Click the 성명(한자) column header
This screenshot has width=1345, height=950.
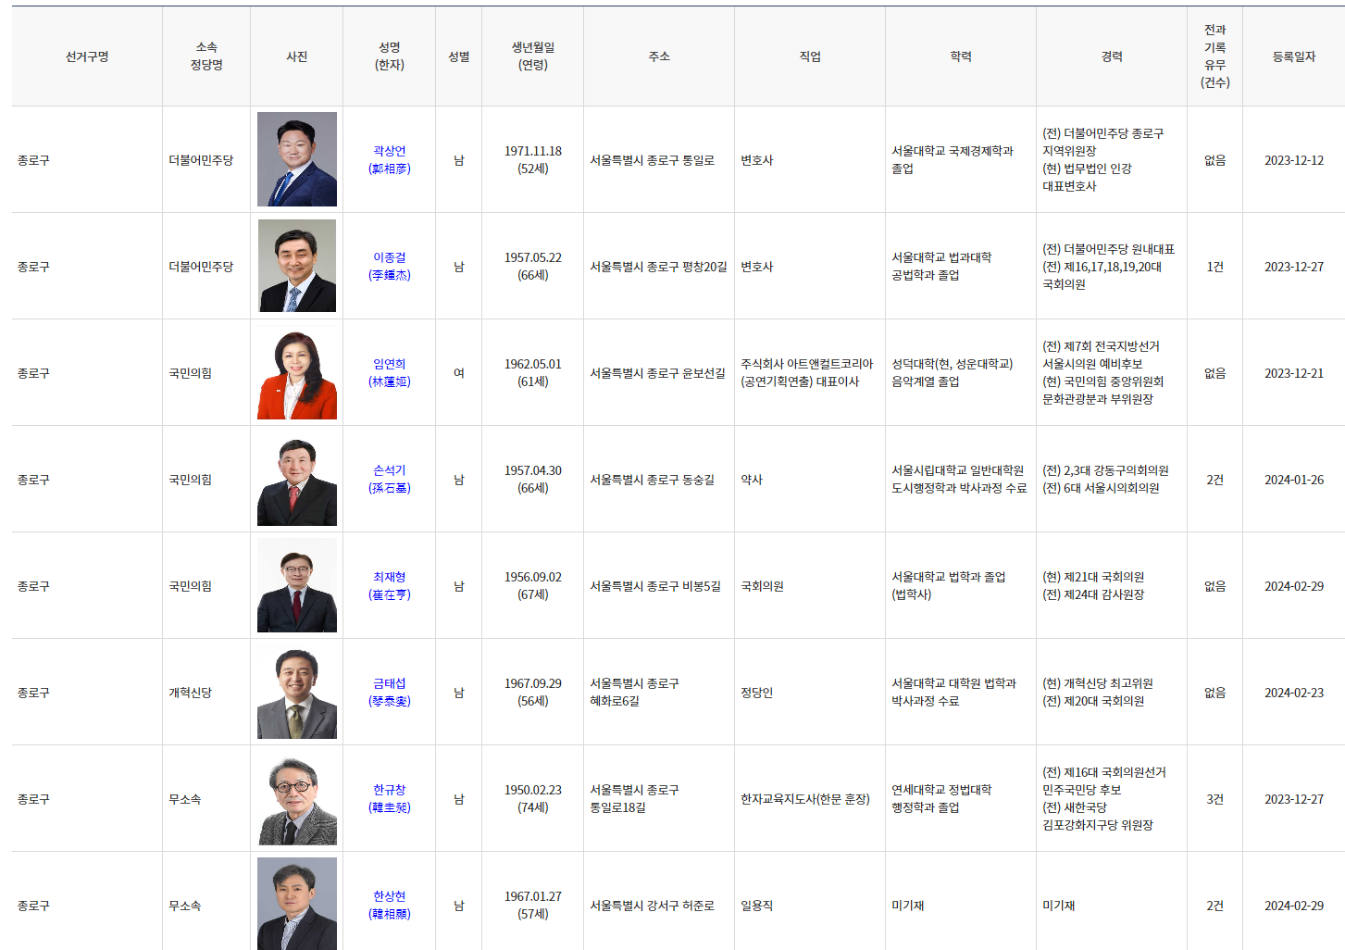(390, 56)
